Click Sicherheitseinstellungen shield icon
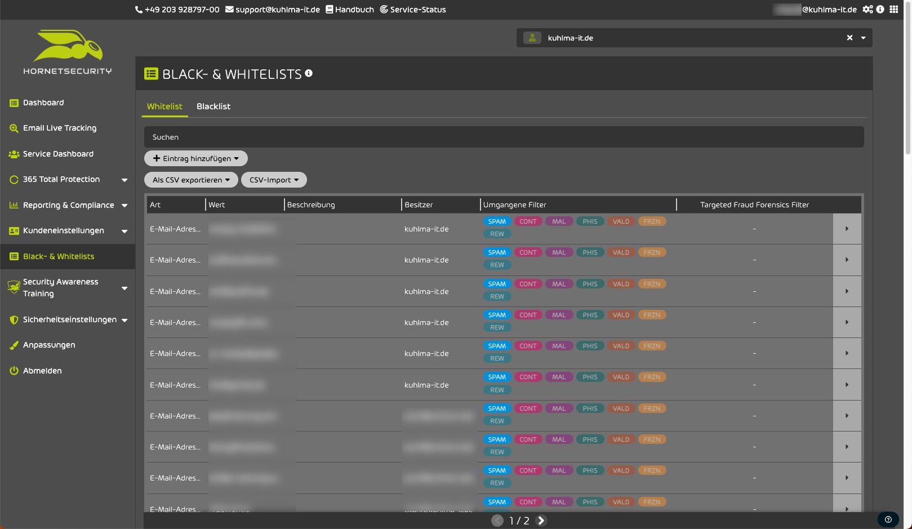This screenshot has height=529, width=912. tap(14, 320)
